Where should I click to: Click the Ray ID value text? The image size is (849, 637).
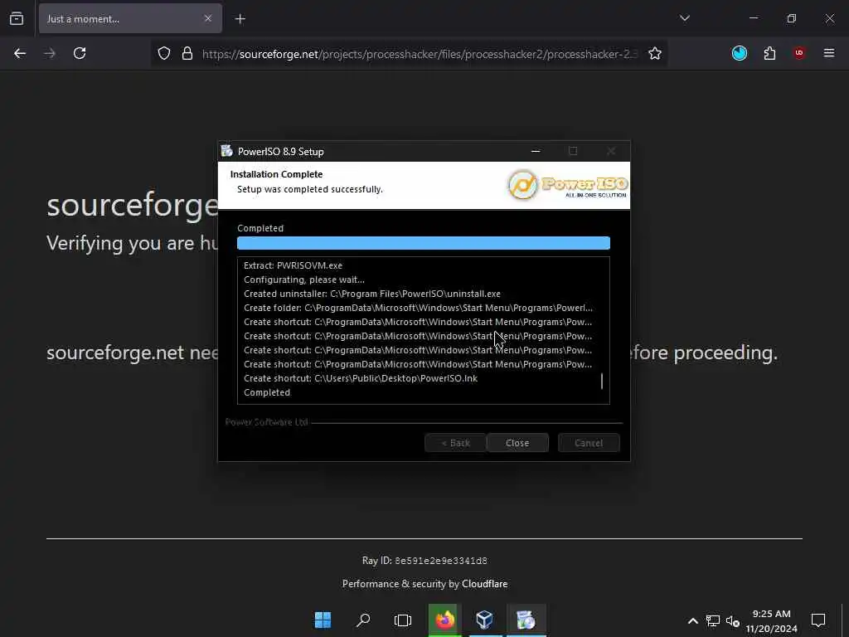441,561
